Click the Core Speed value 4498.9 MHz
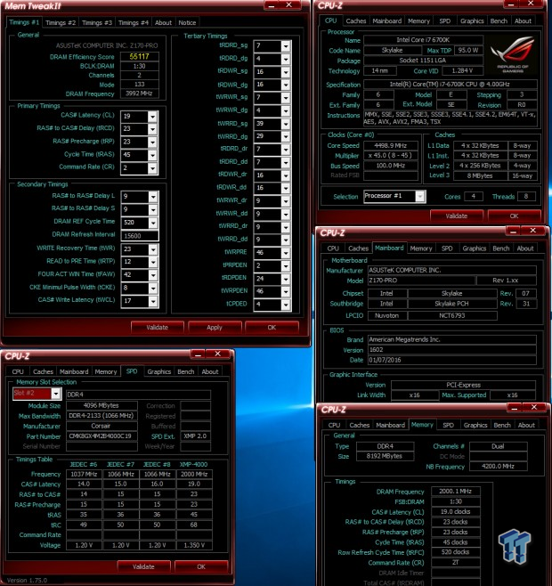 391,146
